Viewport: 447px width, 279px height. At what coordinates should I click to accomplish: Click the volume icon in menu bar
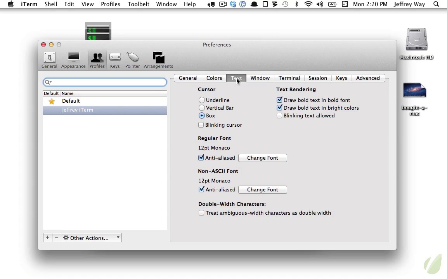(320, 4)
